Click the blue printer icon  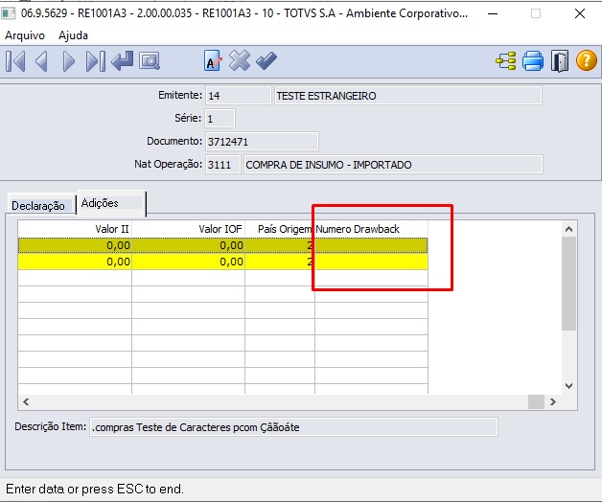533,61
